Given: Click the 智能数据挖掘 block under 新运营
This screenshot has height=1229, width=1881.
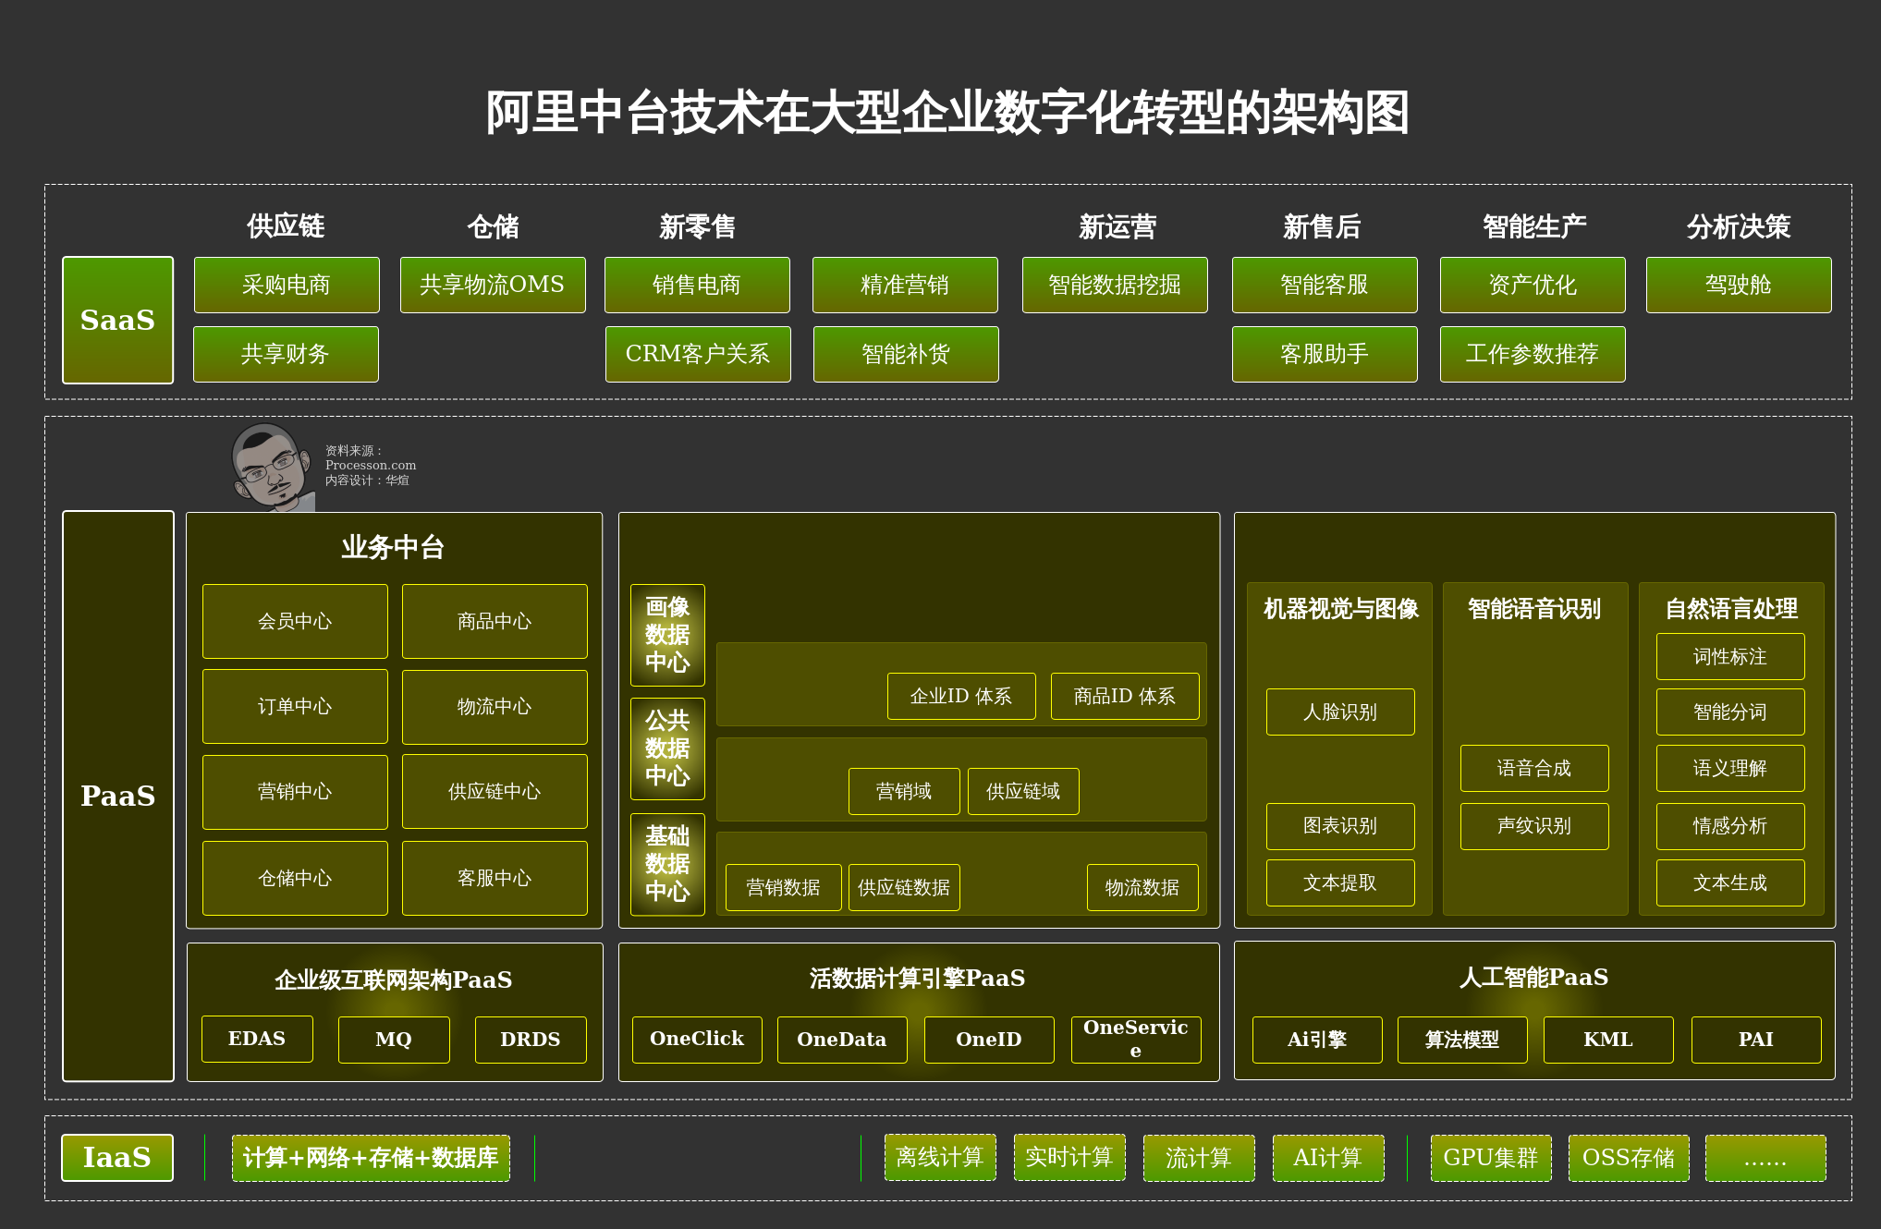Looking at the screenshot, I should pos(1115,285).
